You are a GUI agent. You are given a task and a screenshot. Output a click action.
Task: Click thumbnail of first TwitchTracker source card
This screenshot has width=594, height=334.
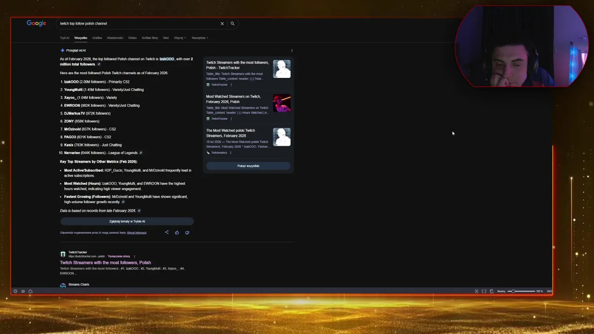(x=282, y=69)
